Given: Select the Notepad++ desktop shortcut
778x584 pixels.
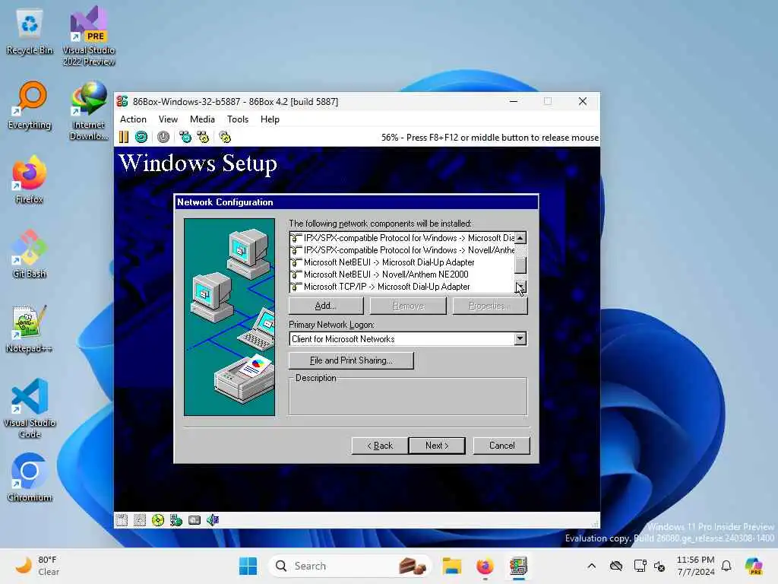Looking at the screenshot, I should click(x=30, y=328).
